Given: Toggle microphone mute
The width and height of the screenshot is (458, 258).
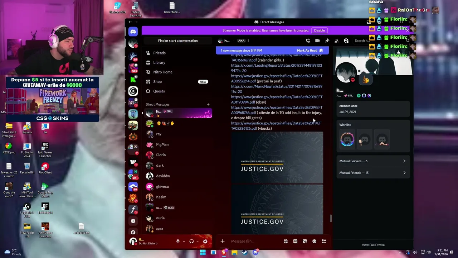Looking at the screenshot, I should point(178,242).
